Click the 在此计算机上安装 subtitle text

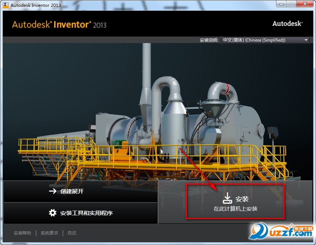pyautogui.click(x=235, y=208)
